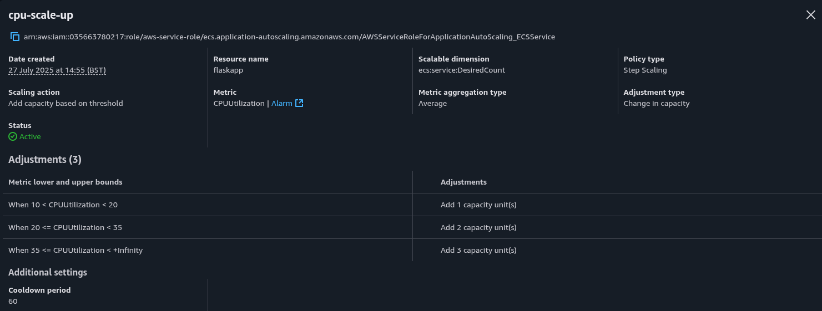Click the 'Change in capacity' adjustment type
822x311 pixels.
pyautogui.click(x=657, y=103)
